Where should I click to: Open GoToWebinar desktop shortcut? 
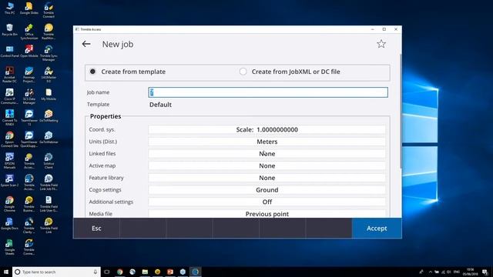click(x=49, y=138)
